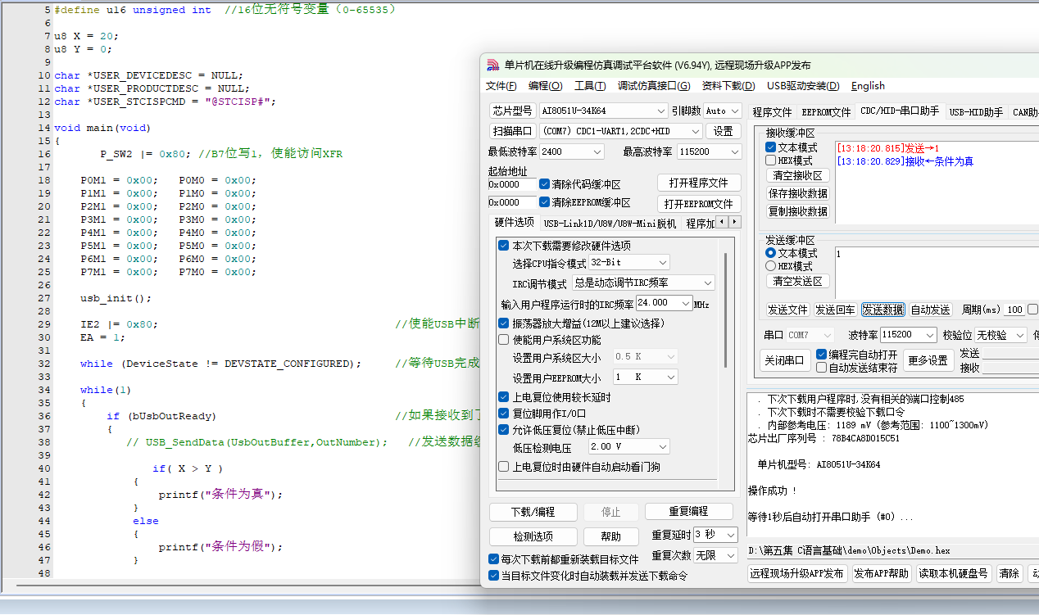Uncheck 本次下载需要修改硬件选项

tap(504, 246)
